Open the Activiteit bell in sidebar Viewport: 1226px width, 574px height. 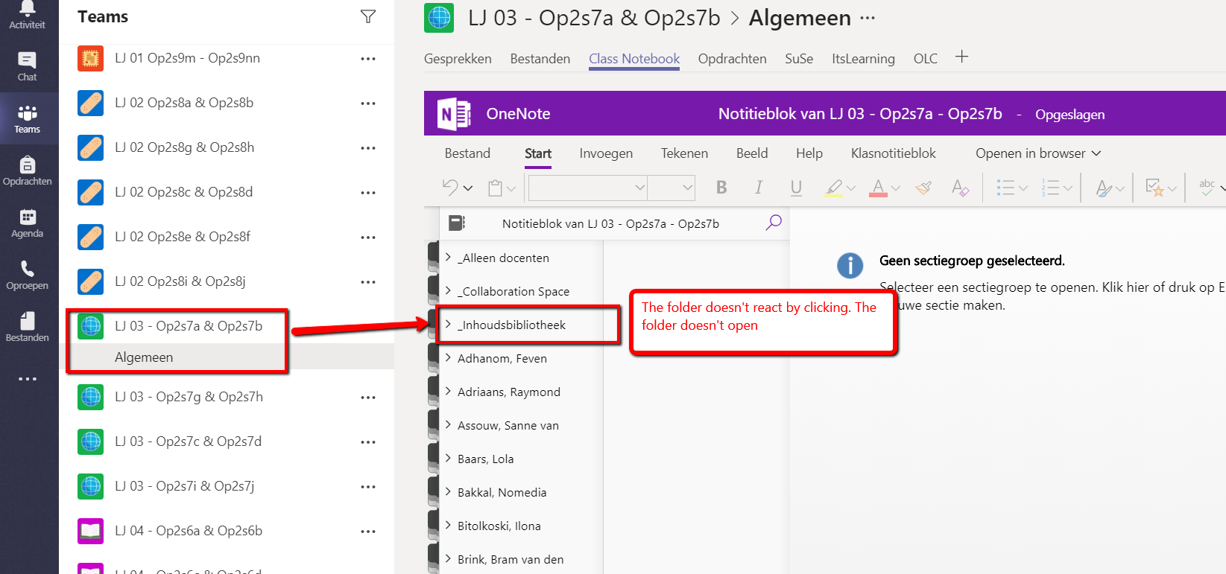pos(28,15)
